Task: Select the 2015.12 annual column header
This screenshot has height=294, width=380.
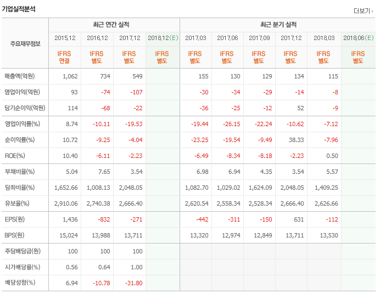Action: pyautogui.click(x=65, y=38)
